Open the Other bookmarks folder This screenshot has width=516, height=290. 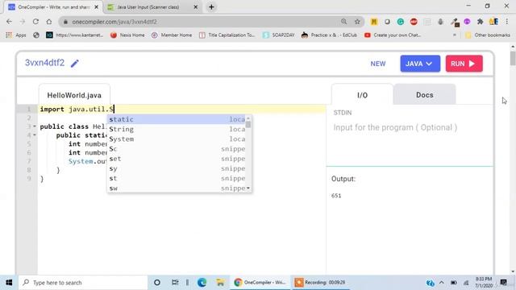point(488,35)
